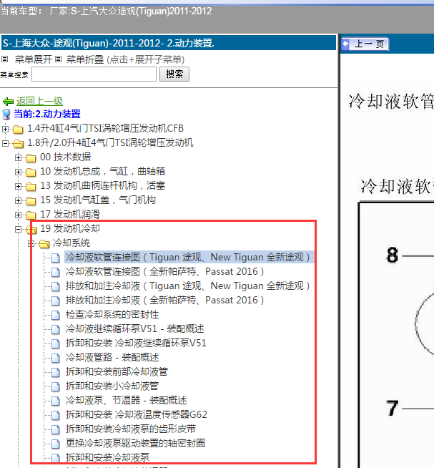Click page icon of 排放和加注冷却液 全新帕萨特

[56, 301]
